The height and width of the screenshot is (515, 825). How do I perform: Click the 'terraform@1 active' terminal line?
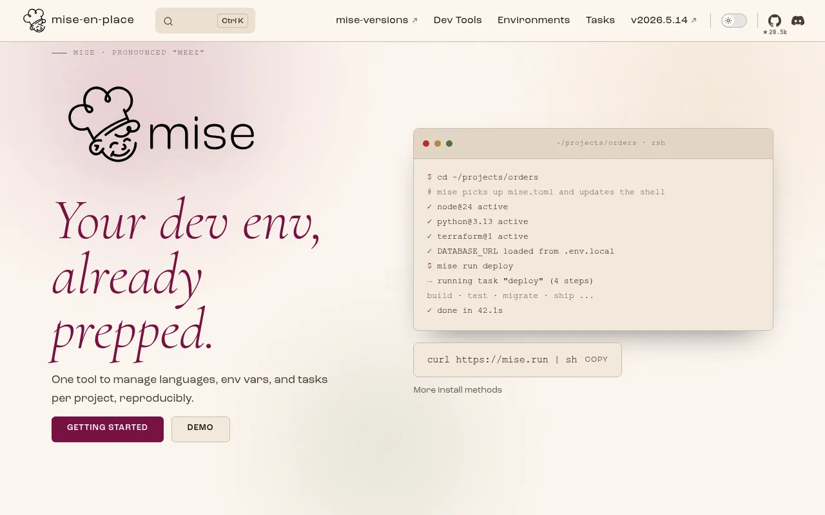478,236
